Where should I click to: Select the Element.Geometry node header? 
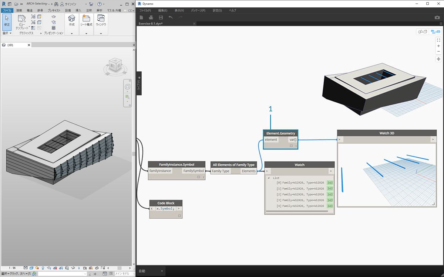[281, 133]
